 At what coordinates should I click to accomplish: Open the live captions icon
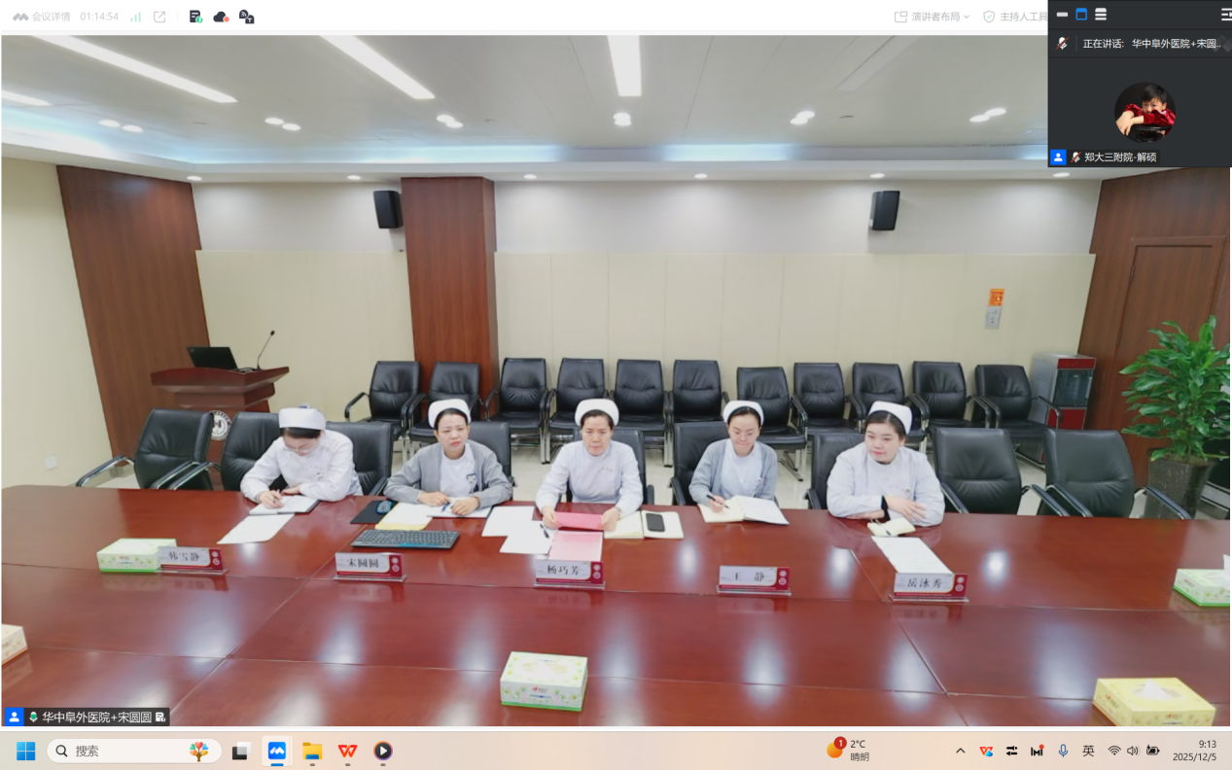[x=246, y=17]
